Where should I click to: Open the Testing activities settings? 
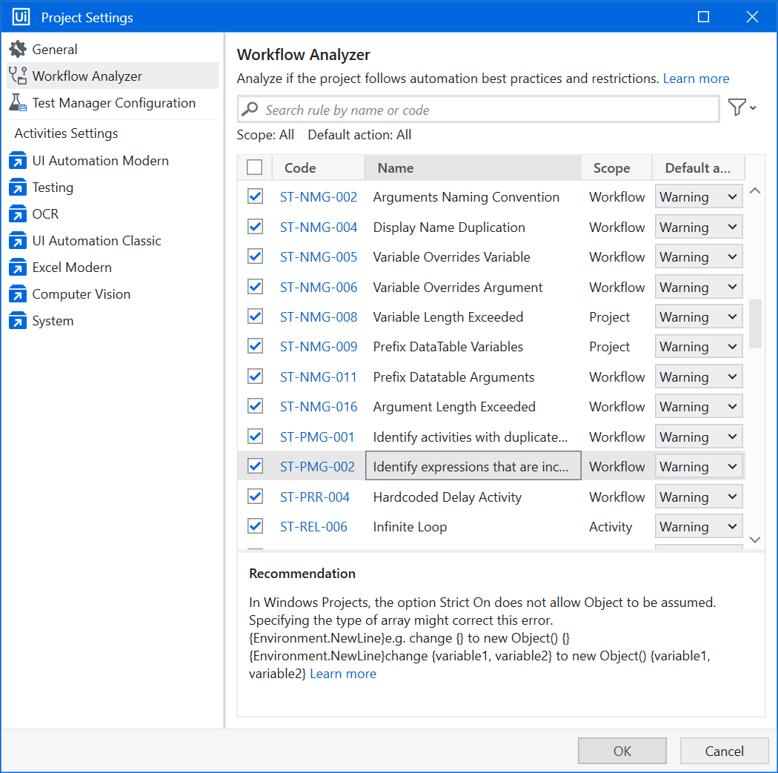click(53, 188)
